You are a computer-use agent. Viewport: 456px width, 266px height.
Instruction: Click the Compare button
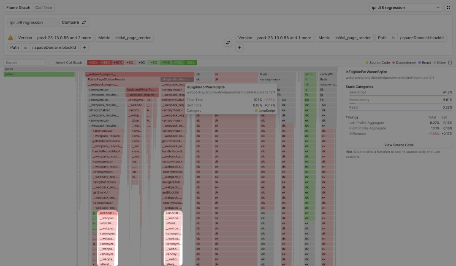(73, 22)
